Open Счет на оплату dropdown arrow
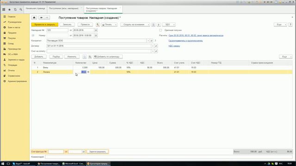 [x=153, y=51]
